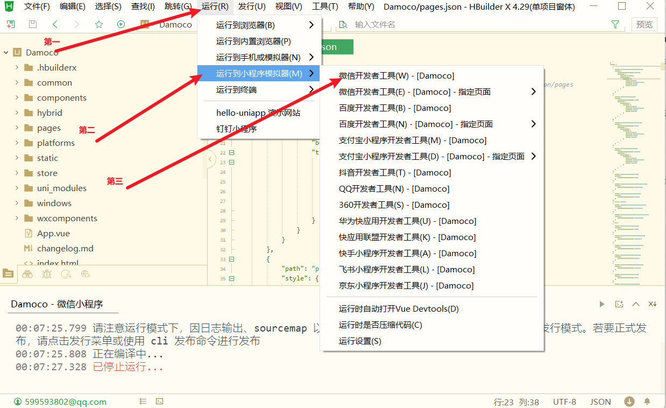Click the Save floppy disk toolbar icon
Screen dimensions: 666x408
33,24
